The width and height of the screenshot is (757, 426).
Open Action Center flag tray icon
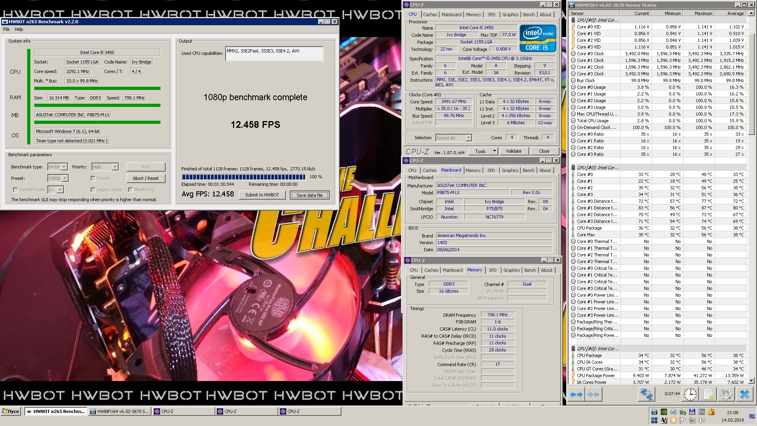point(683,420)
